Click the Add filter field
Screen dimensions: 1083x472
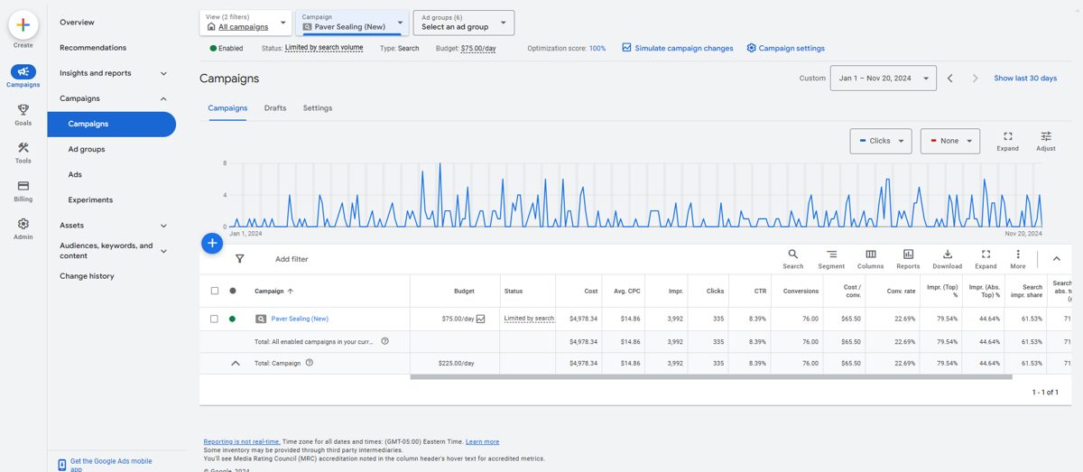[x=292, y=259]
